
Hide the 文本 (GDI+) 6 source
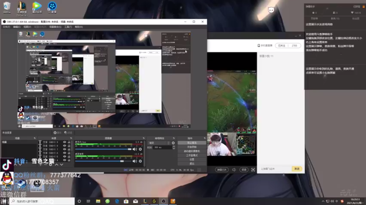[x=65, y=153]
